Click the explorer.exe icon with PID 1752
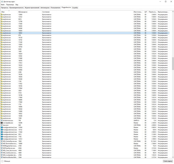This screenshot has height=164, width=174. [x=2, y=104]
